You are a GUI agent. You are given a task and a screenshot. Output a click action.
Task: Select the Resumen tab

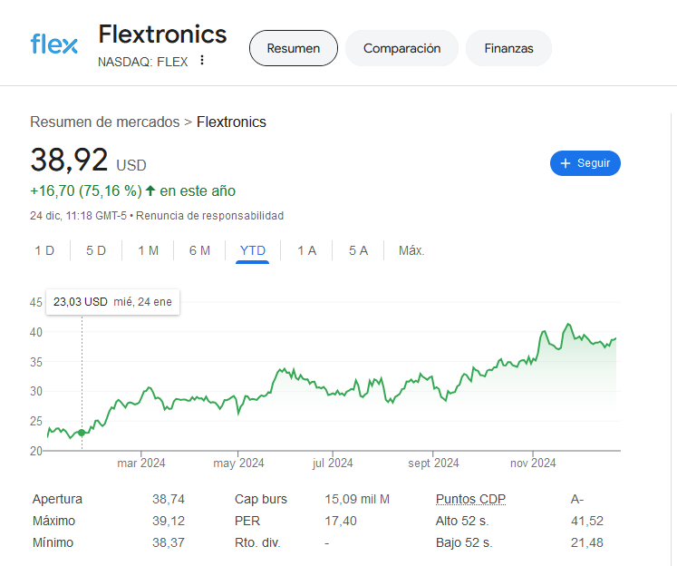pos(294,48)
